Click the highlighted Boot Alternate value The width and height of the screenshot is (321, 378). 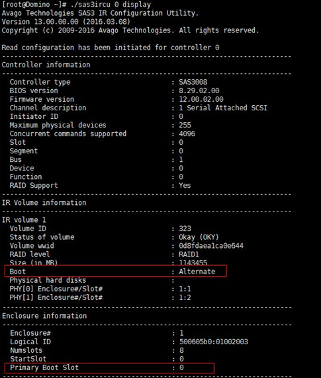coord(197,272)
